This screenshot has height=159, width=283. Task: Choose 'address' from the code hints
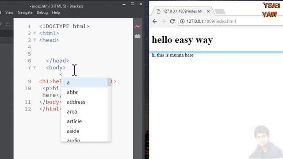84,102
